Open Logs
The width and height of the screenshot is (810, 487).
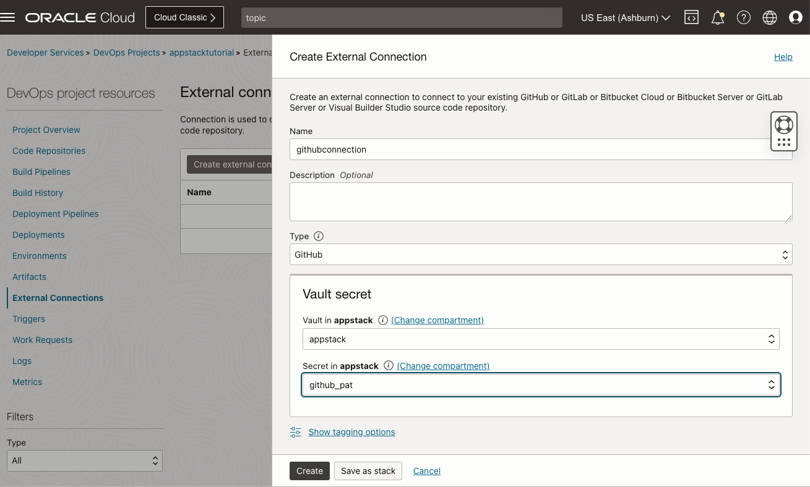click(x=22, y=361)
